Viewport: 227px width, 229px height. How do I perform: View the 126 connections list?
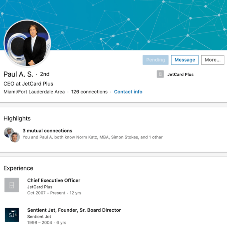[x=89, y=92]
